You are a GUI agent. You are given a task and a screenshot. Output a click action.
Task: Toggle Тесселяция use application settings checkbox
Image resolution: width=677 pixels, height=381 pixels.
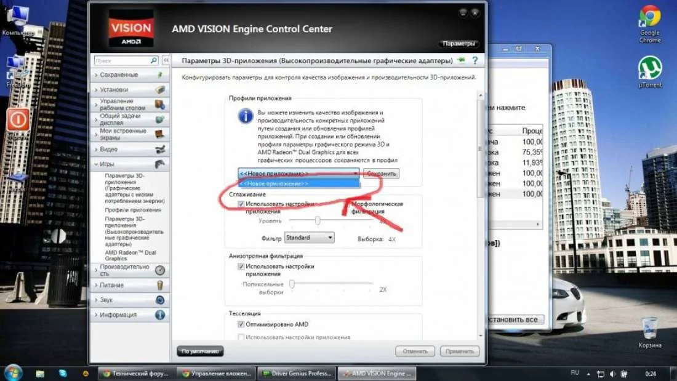[241, 337]
